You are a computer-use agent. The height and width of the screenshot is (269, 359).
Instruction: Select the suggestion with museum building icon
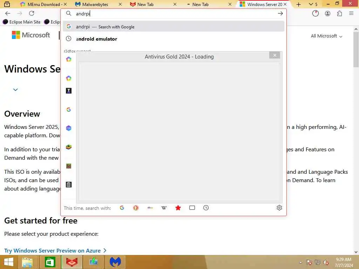[x=69, y=184]
